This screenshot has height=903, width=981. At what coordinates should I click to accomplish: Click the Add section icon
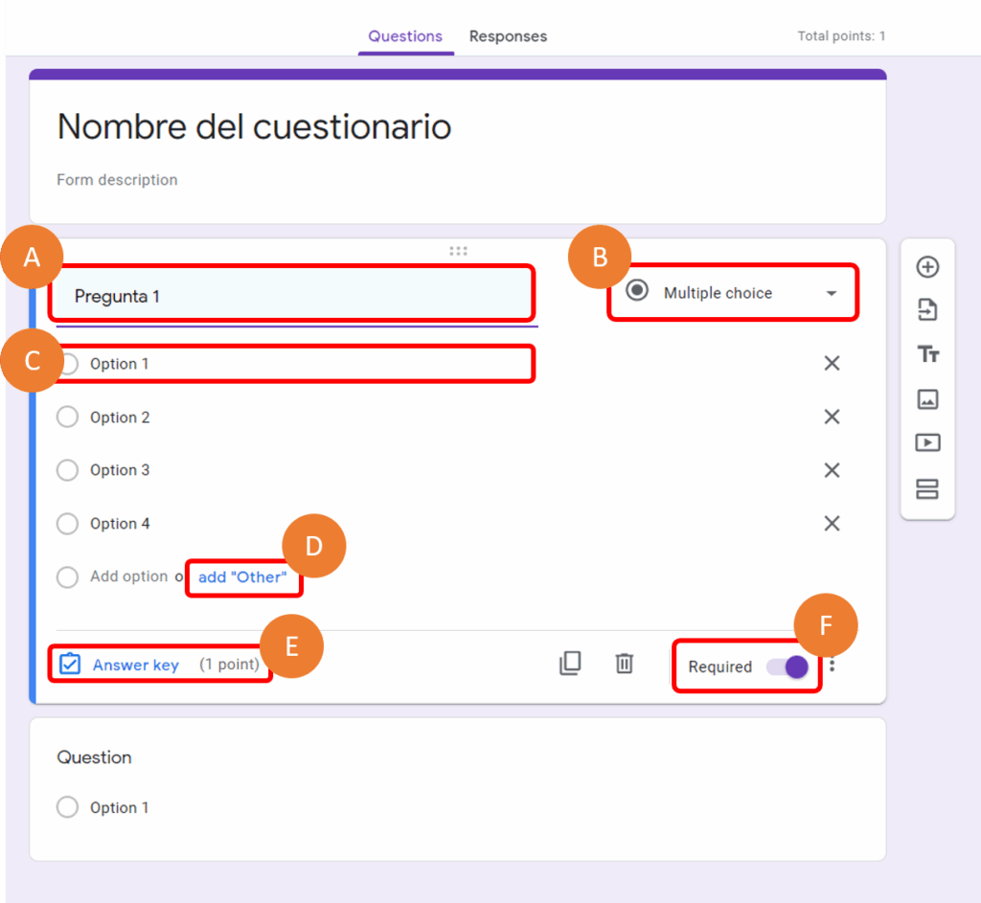pos(927,489)
